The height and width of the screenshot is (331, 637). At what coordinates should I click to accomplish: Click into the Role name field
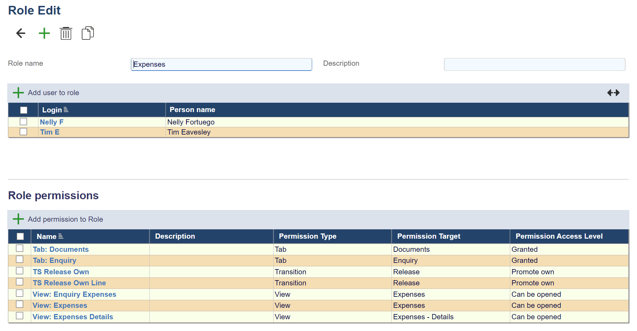pyautogui.click(x=221, y=64)
